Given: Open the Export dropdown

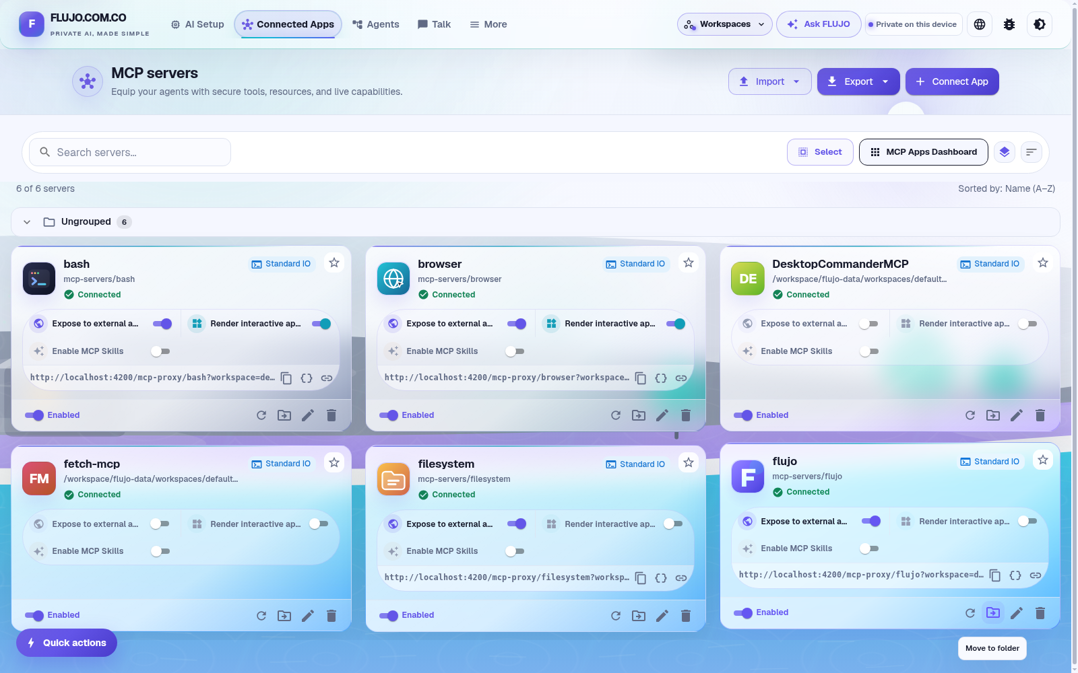Looking at the screenshot, I should tap(858, 81).
